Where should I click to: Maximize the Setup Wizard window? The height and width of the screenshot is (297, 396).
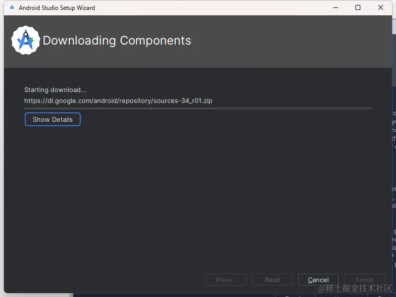357,7
